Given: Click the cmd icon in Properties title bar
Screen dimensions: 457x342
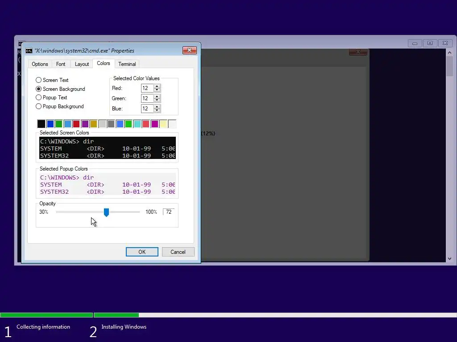Looking at the screenshot, I should (x=29, y=51).
